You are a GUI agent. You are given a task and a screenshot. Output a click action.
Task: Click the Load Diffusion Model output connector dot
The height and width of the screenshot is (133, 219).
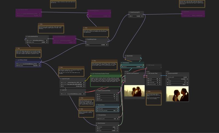[x=41, y=62]
